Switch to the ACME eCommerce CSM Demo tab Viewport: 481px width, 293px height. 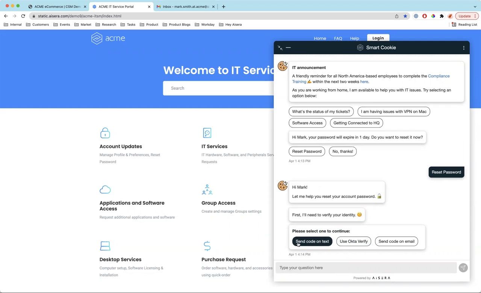[x=56, y=6]
